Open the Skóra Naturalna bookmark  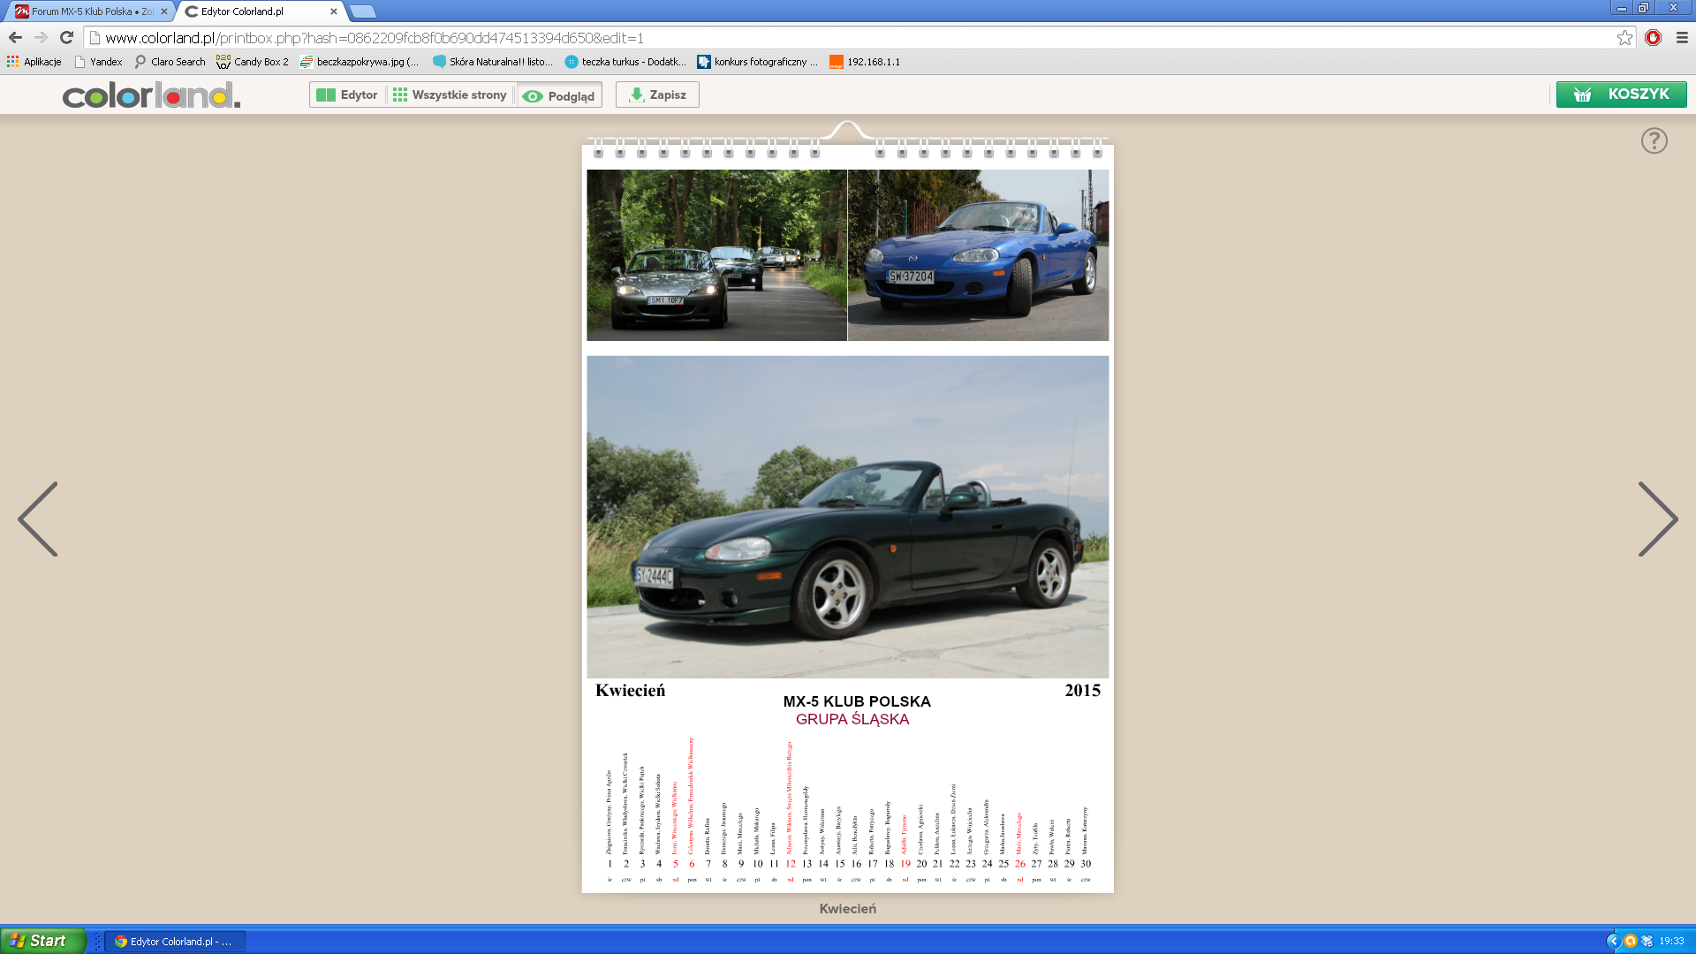tap(492, 62)
